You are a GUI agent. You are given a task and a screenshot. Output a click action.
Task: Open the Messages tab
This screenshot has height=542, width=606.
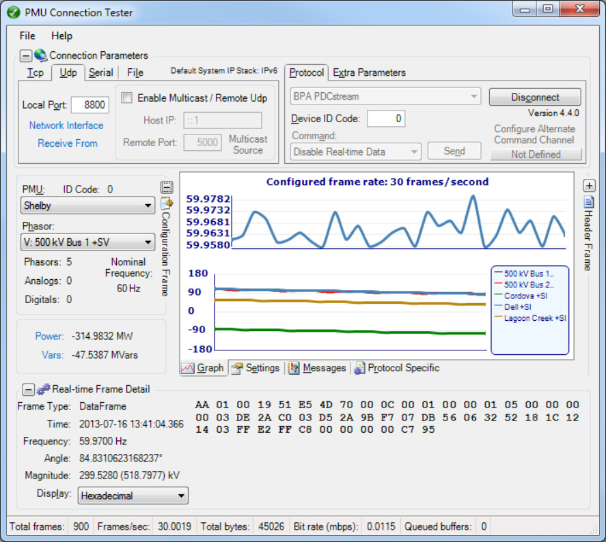[316, 368]
